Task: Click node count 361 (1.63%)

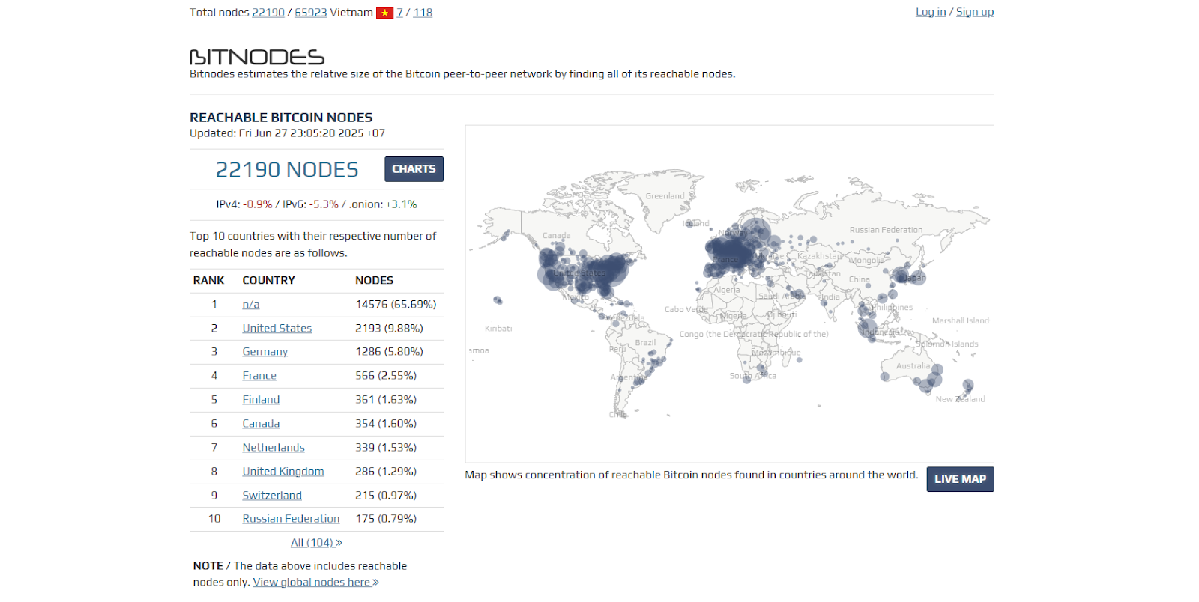Action: point(386,400)
